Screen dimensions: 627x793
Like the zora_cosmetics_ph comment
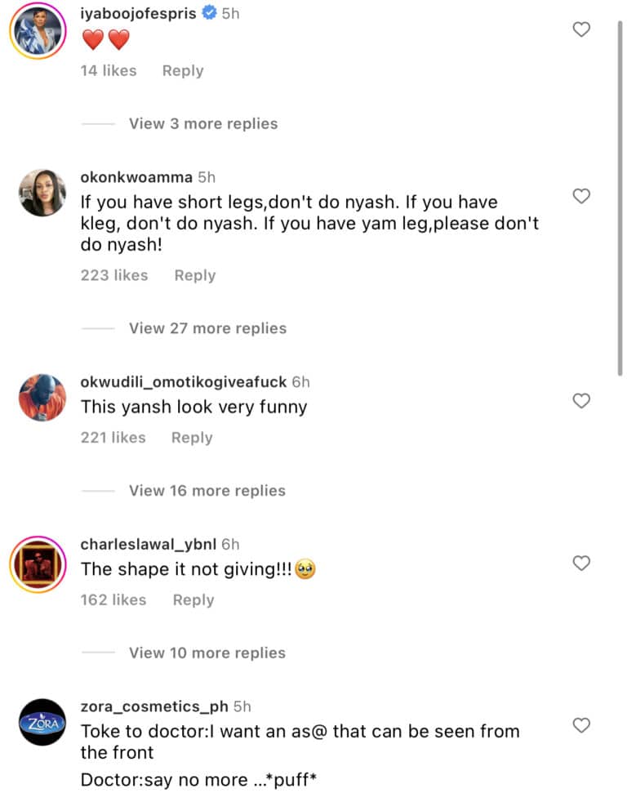581,724
